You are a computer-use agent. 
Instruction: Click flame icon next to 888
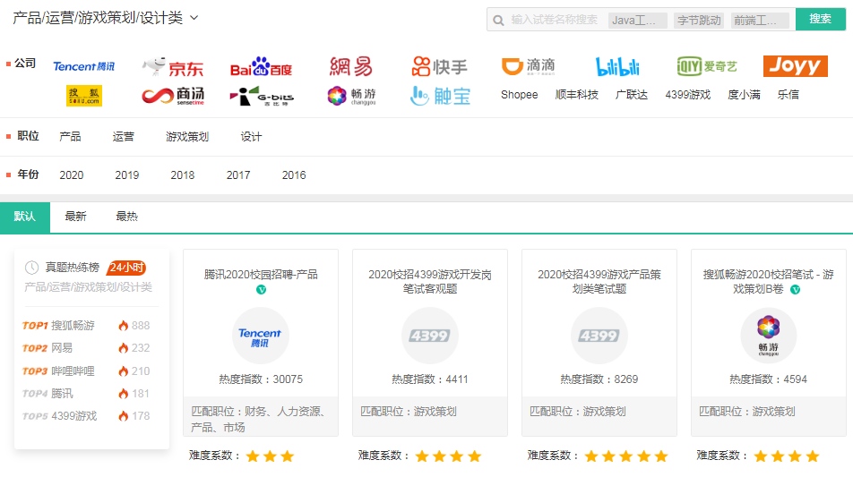click(x=124, y=326)
